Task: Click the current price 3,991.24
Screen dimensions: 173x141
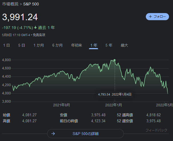Action: pyautogui.click(x=20, y=17)
